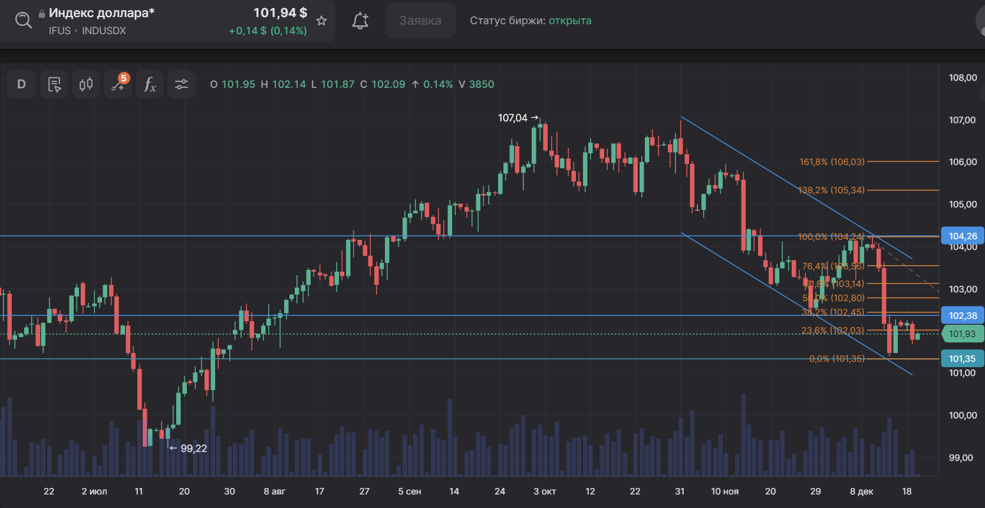Screen dimensions: 985x508
Task: Click the IFUS INDUSDX ticker text
Action: [87, 31]
